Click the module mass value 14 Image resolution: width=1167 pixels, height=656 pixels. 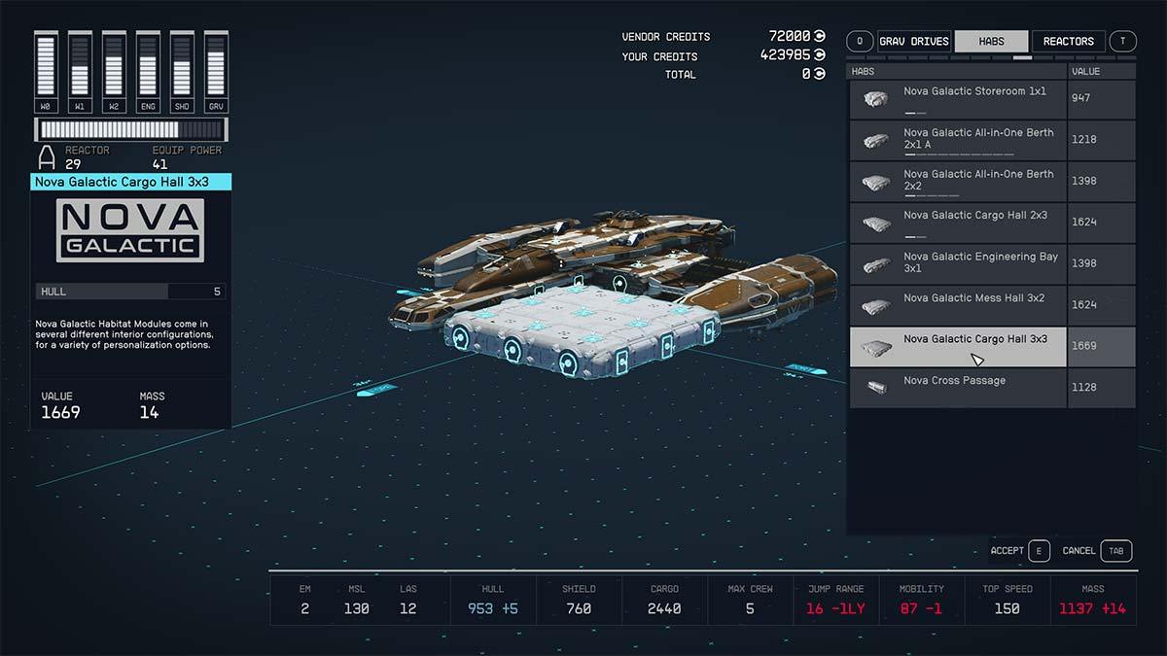coord(149,412)
